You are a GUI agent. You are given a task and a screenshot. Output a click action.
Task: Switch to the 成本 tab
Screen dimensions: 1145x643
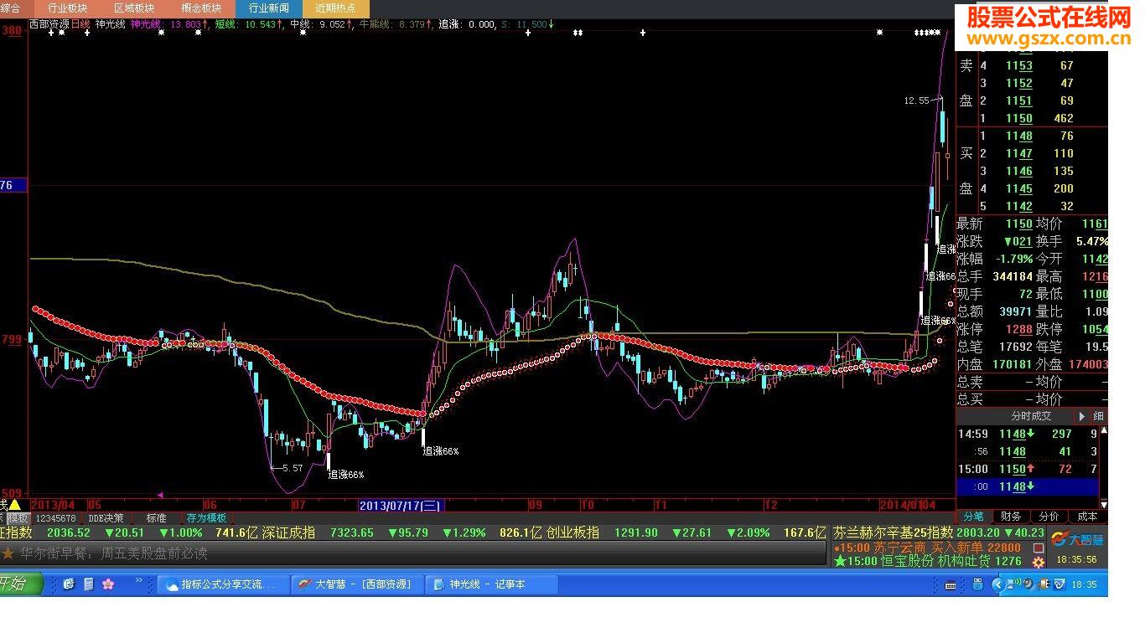(x=1087, y=517)
